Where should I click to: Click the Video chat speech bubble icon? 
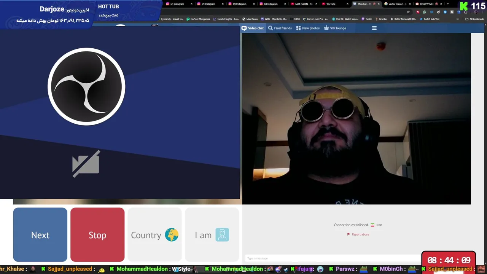point(244,28)
